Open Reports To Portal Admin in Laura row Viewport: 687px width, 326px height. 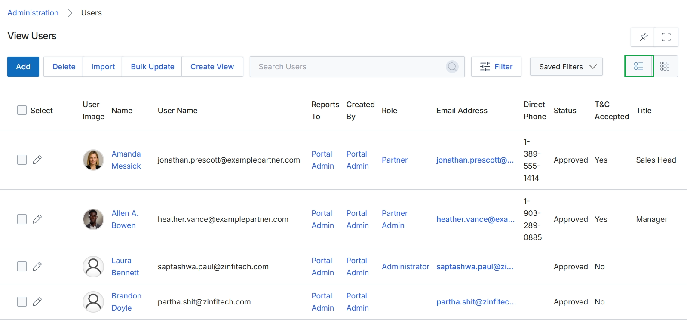pos(322,267)
